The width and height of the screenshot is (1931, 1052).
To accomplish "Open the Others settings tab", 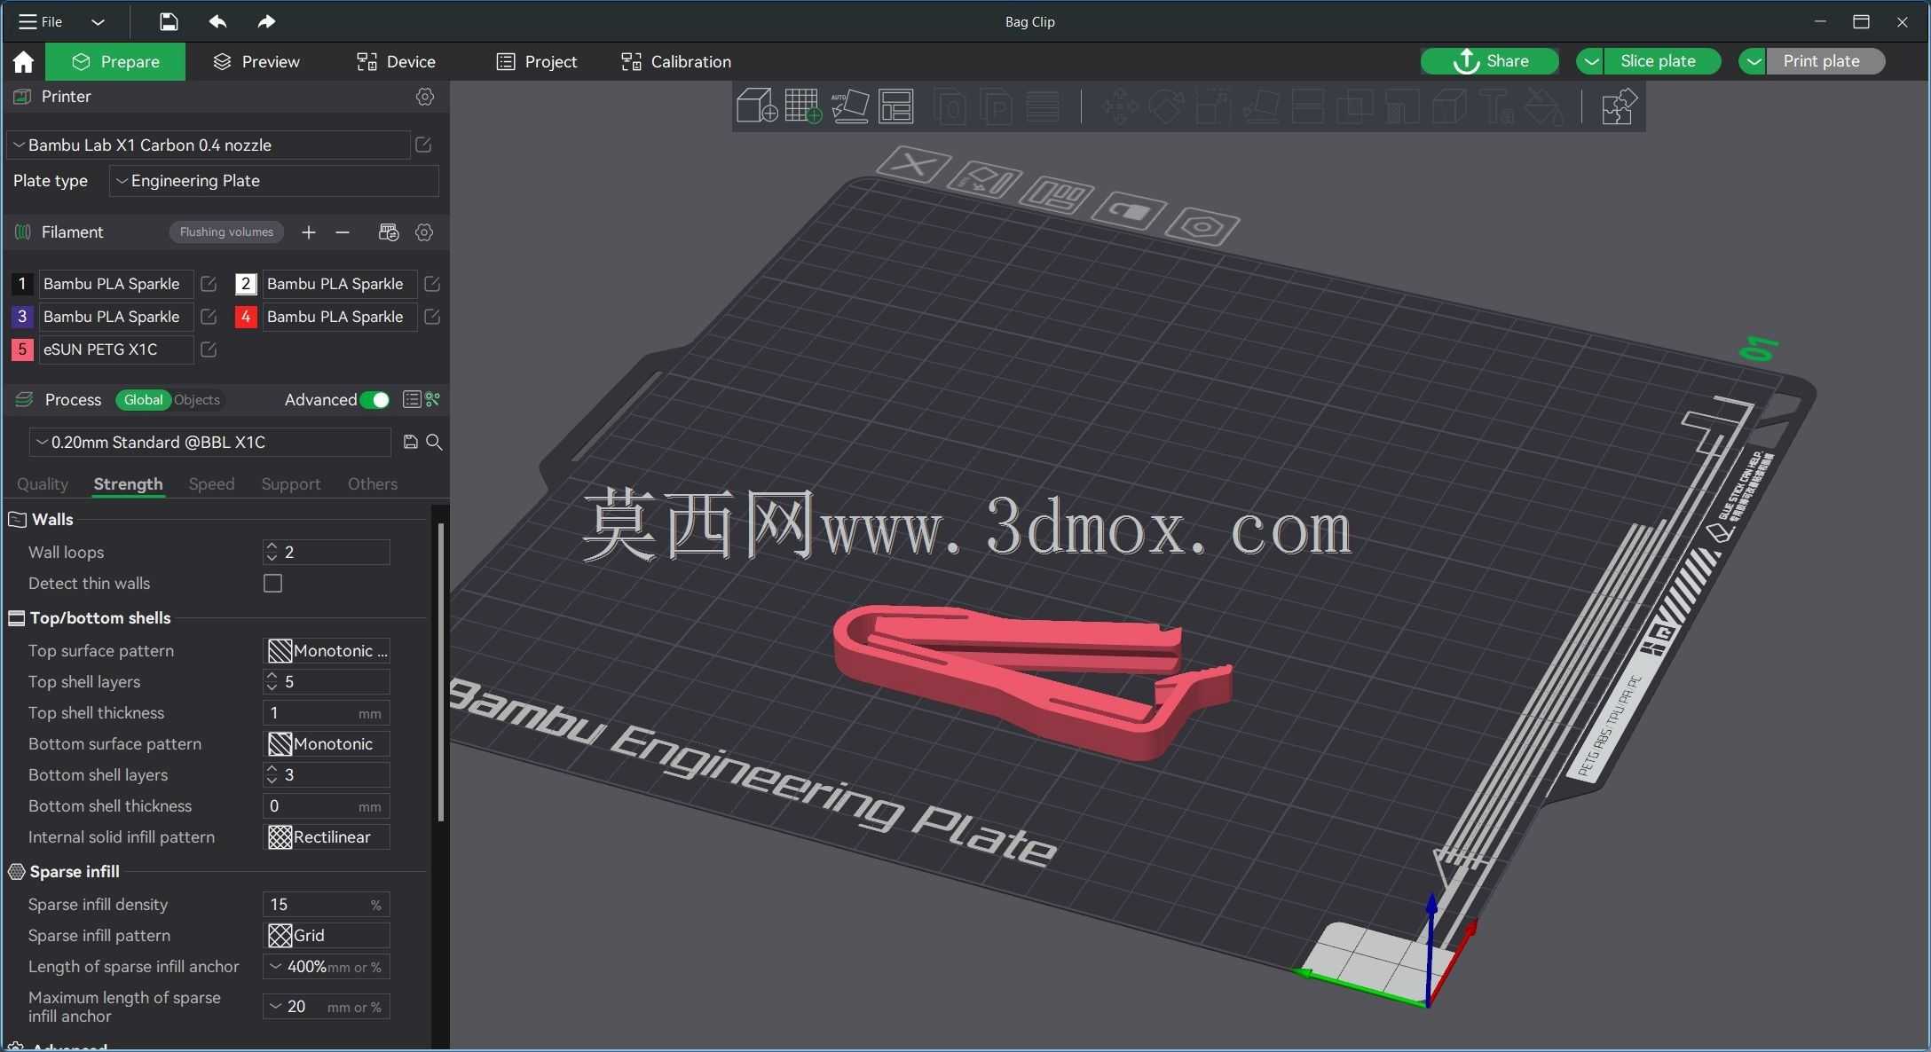I will tap(373, 484).
